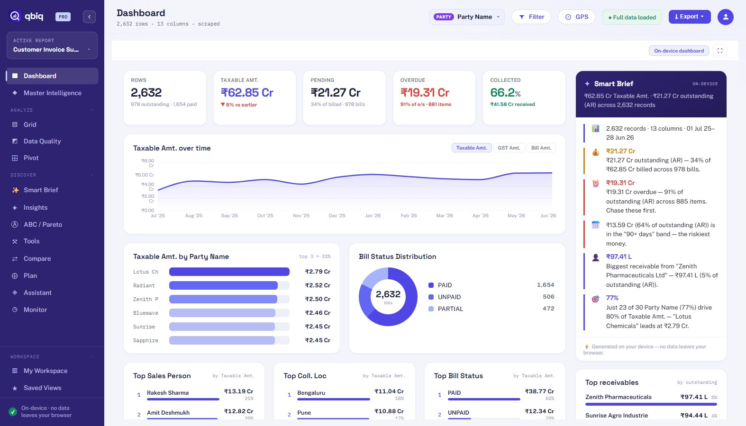
Task: Click the Full data loaded badge
Action: point(632,17)
